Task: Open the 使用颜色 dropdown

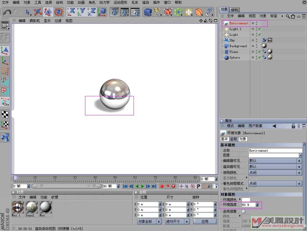Action: click(275, 173)
